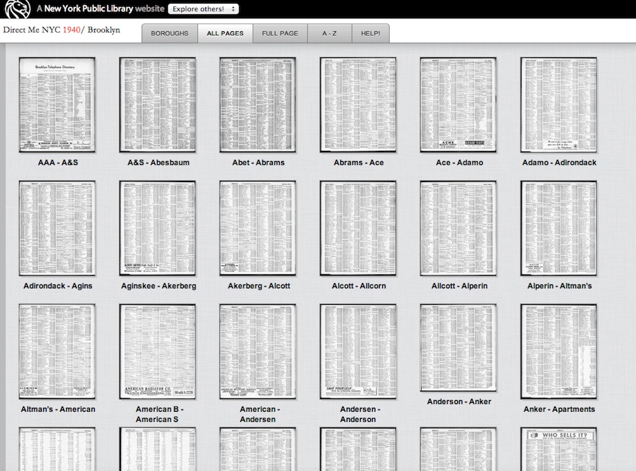Open the American B - American S thumbnail
Viewport: 636px width, 471px height.
pyautogui.click(x=157, y=351)
